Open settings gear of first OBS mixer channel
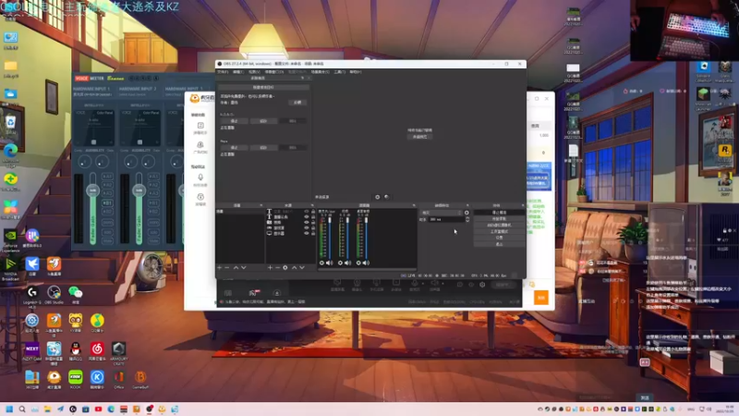Screen dimensions: 739x416 coord(321,263)
